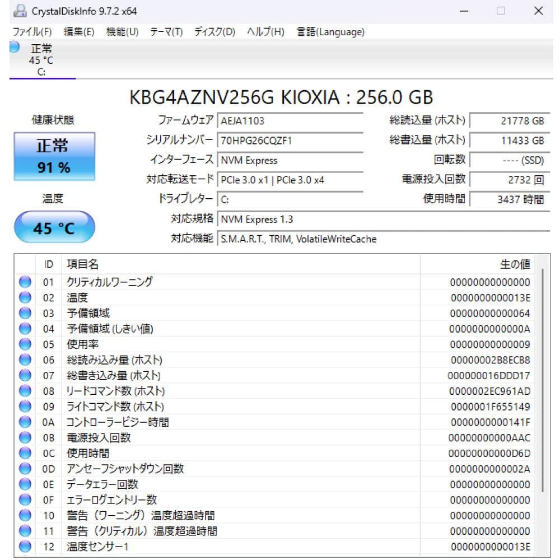The width and height of the screenshot is (560, 560).
Task: Click the 正常 91 % health status button
Action: pos(54,156)
